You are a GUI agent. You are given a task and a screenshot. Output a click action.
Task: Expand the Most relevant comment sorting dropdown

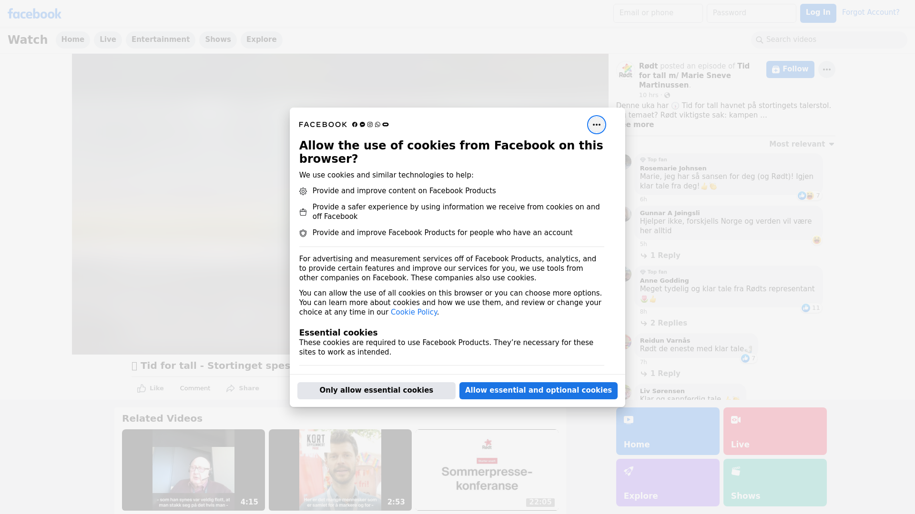(802, 144)
